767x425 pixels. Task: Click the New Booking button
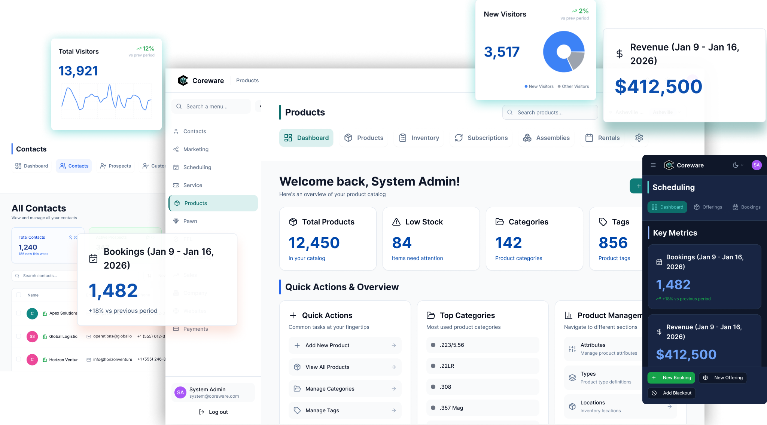671,377
